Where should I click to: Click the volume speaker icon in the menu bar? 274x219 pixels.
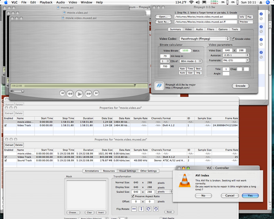[198, 2]
